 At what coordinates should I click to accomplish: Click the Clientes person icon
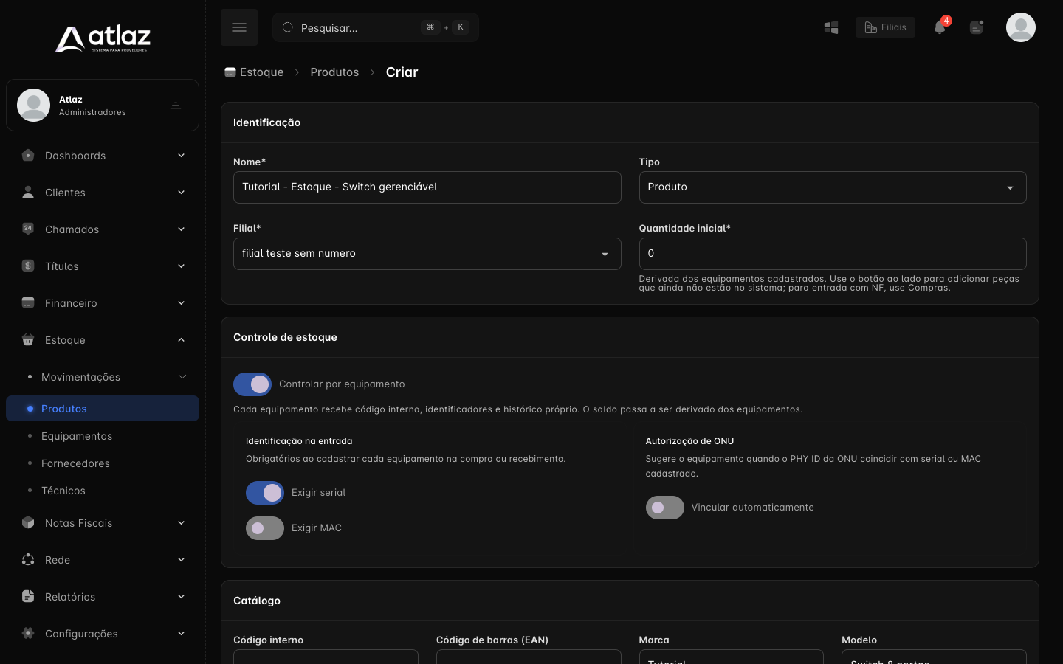28,192
